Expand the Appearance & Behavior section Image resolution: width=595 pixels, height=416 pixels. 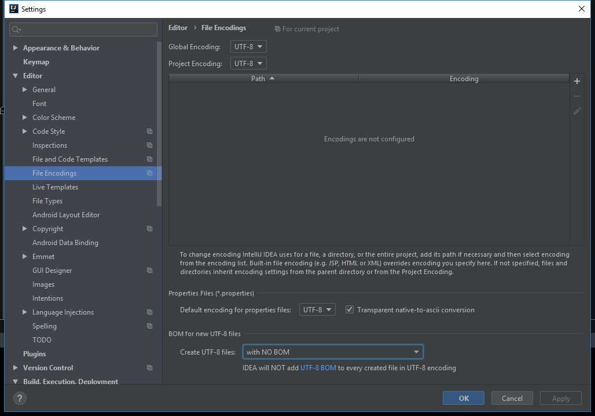pyautogui.click(x=15, y=48)
